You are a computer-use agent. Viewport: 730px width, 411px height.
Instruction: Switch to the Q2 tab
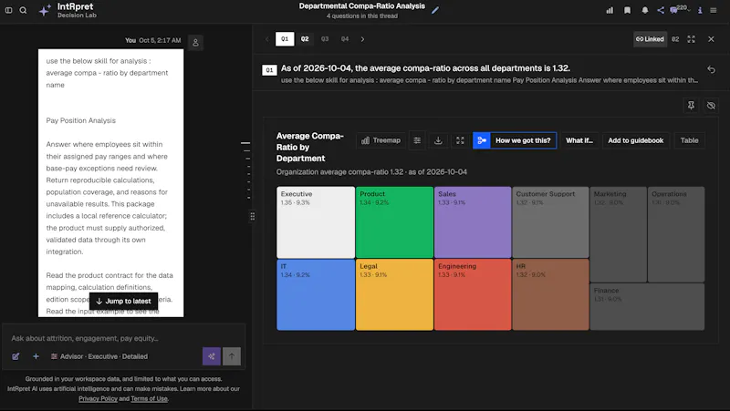click(305, 39)
